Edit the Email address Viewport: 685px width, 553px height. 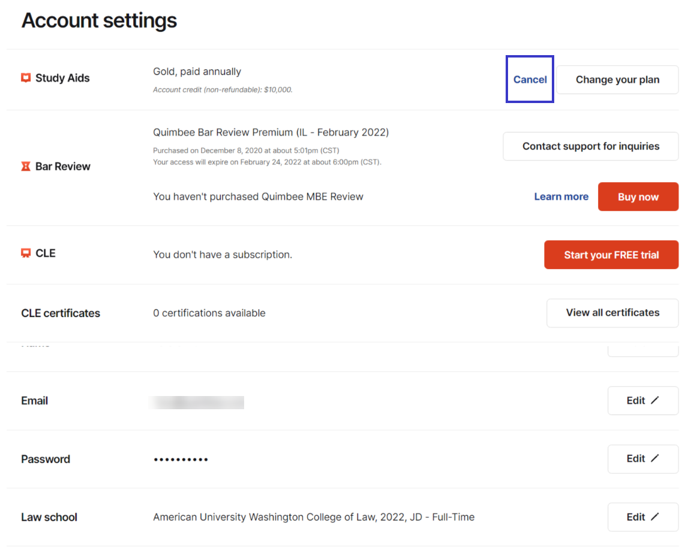pyautogui.click(x=642, y=400)
